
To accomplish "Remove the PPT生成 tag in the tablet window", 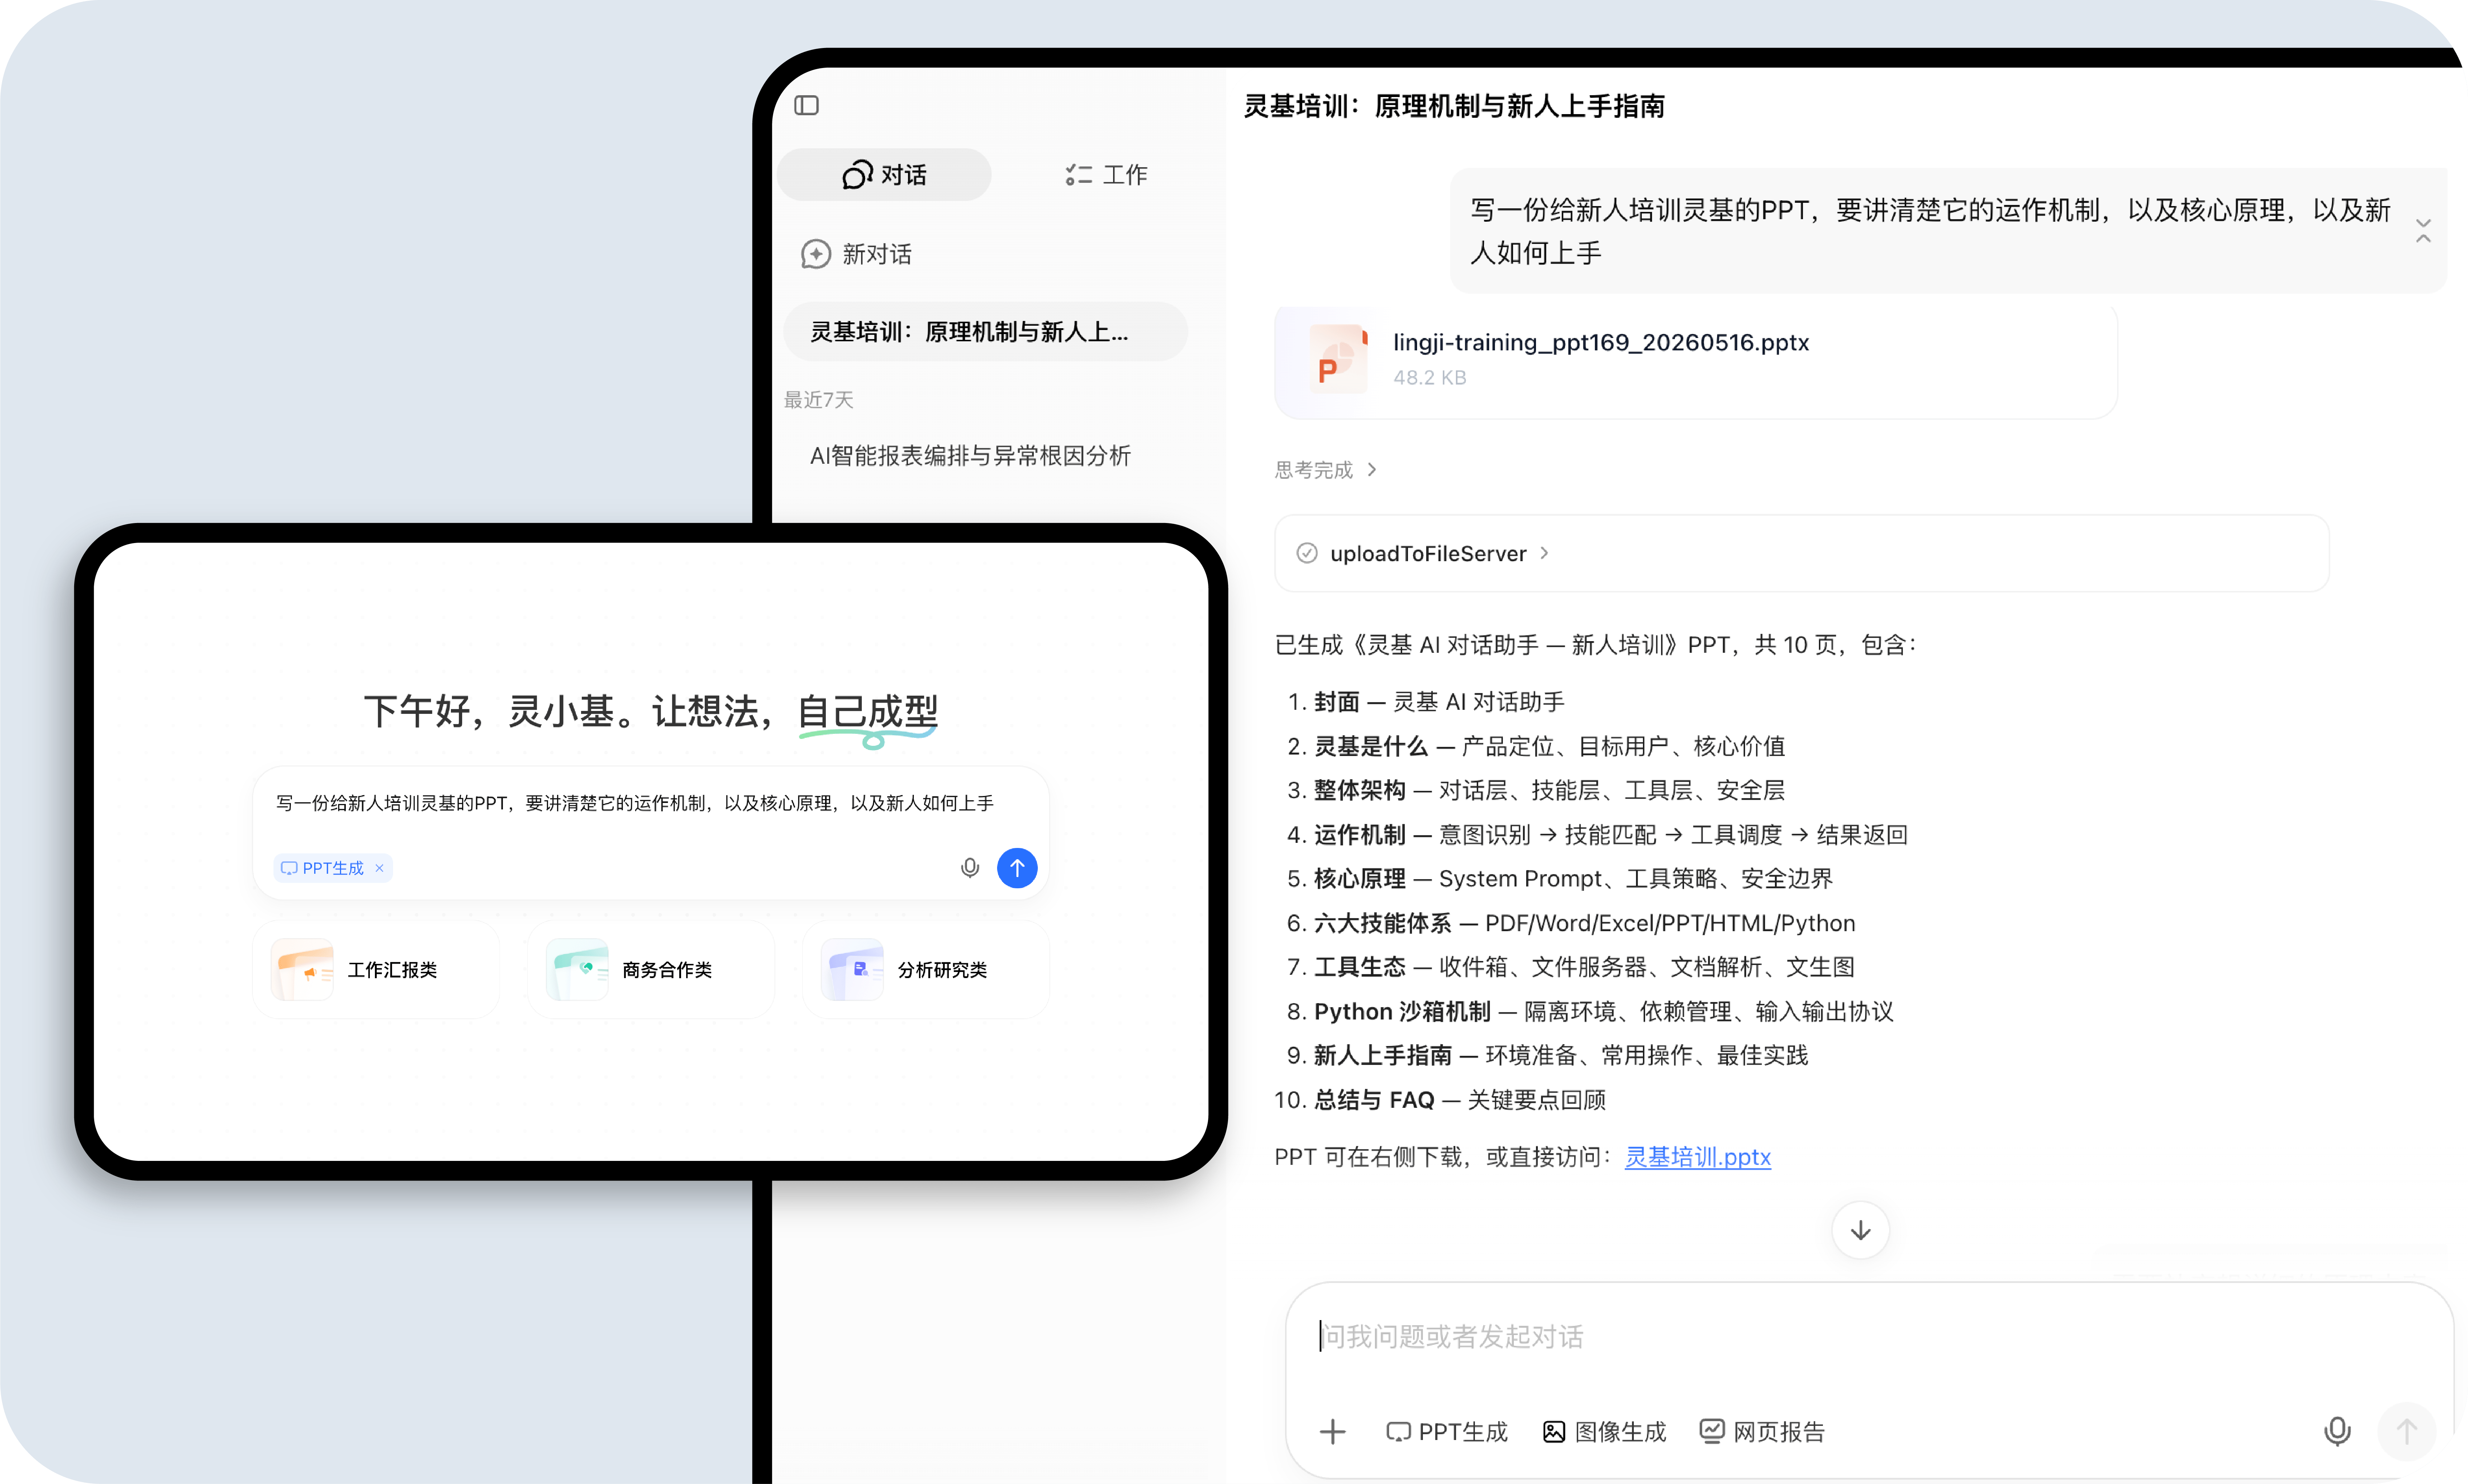I will (x=379, y=868).
